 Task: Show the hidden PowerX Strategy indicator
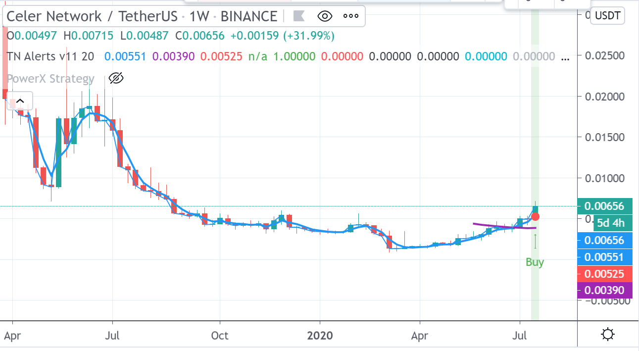tap(115, 78)
